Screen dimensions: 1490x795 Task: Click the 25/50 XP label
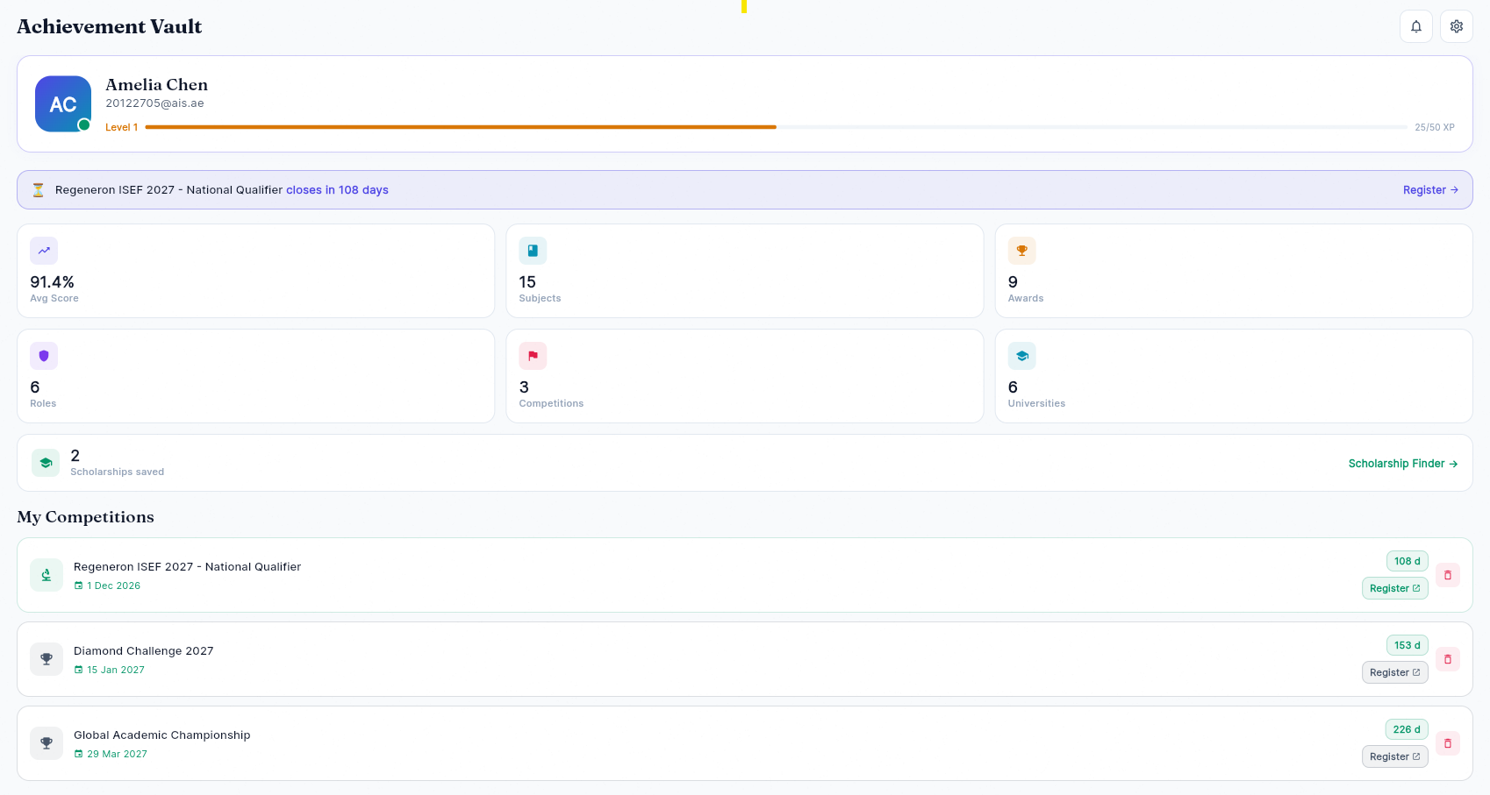point(1435,128)
